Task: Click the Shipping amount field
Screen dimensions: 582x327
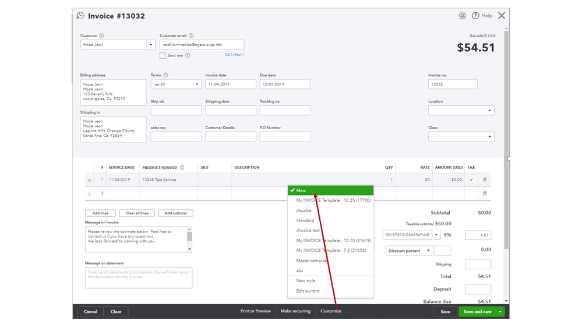Action: 478,264
